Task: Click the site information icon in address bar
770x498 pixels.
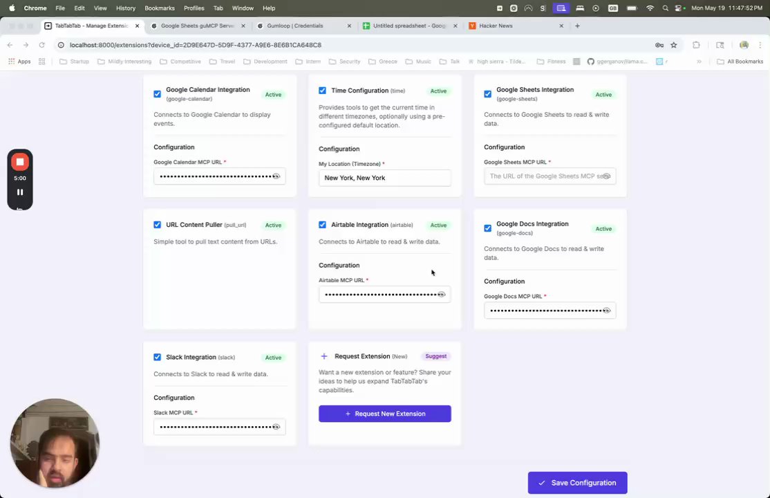Action: click(61, 45)
